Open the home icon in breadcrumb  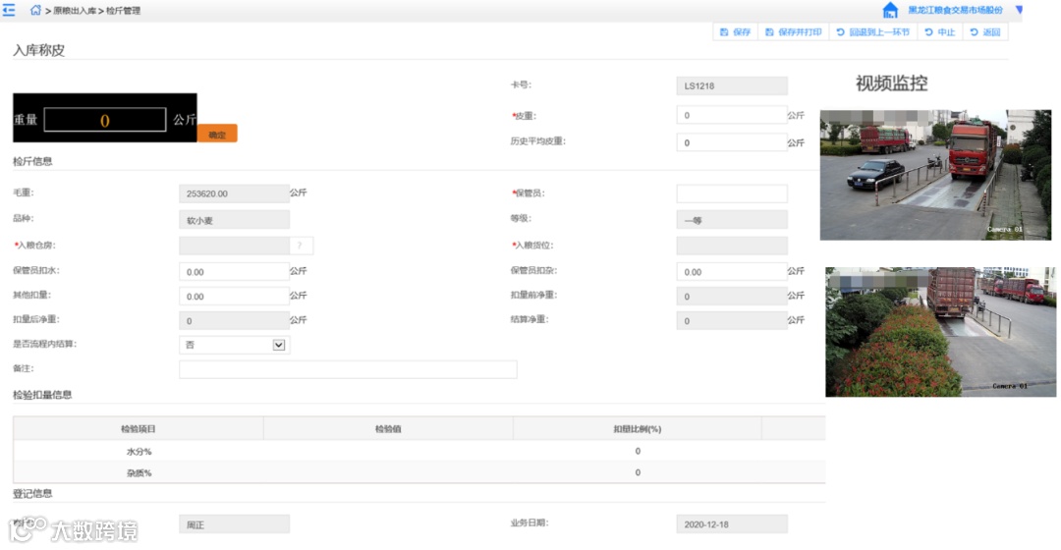[35, 10]
